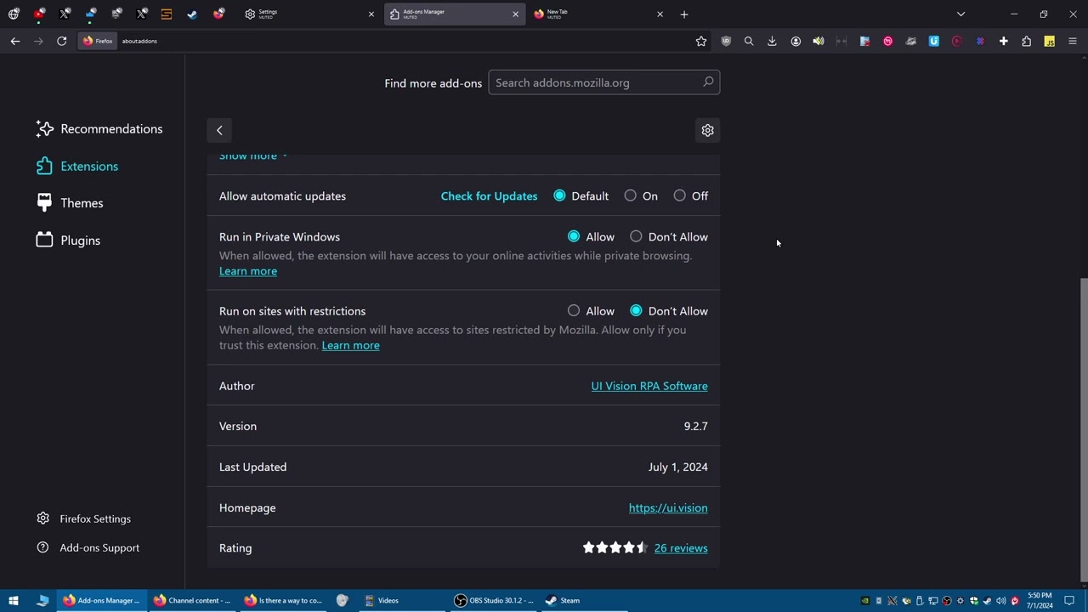This screenshot has height=612, width=1088.
Task: Switch to the Settings tab
Action: [x=309, y=14]
